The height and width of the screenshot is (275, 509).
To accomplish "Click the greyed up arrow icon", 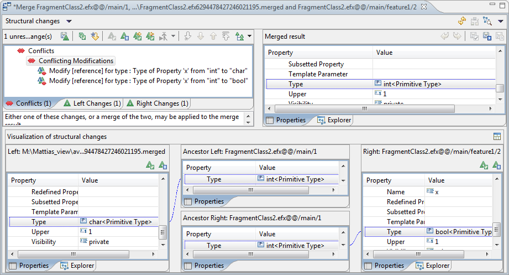I will click(x=213, y=36).
